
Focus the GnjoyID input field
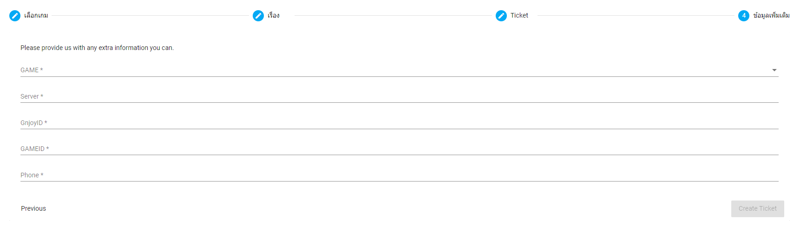(x=400, y=123)
